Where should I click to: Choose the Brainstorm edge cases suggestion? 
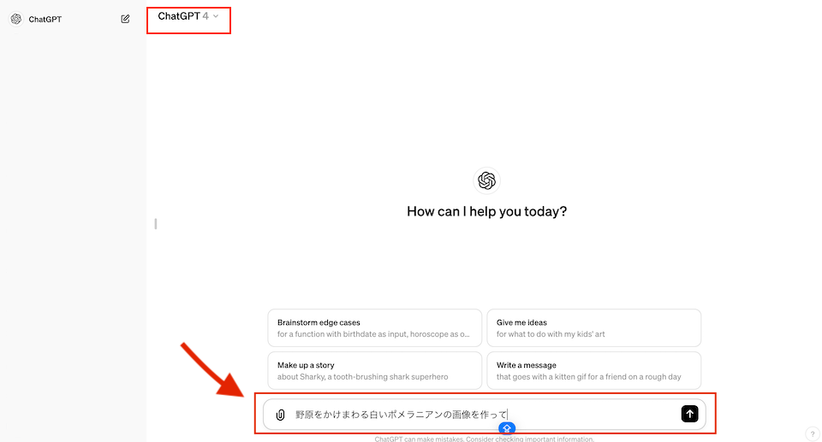coord(374,327)
